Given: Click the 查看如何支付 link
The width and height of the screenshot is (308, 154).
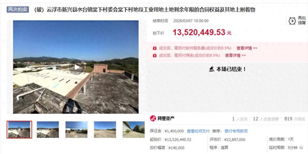Looking at the screenshot, I should tap(198, 131).
